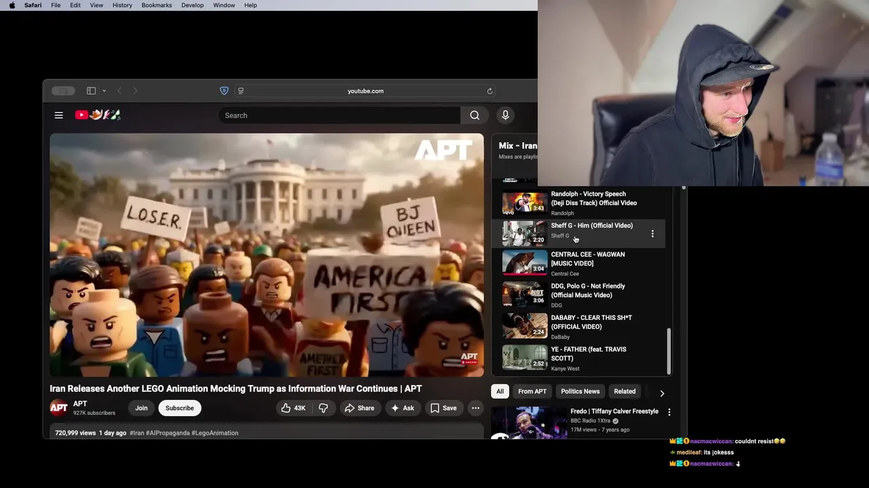
Task: Click the Central Cee channel name
Action: tap(565, 274)
